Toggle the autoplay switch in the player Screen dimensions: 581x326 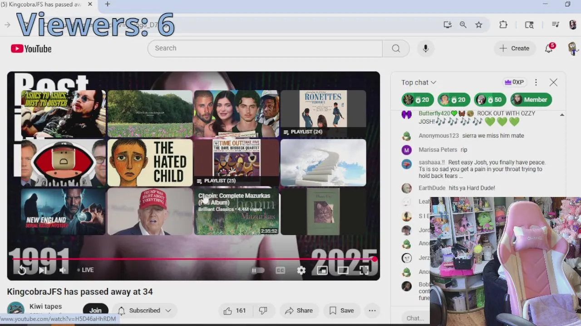tap(258, 270)
